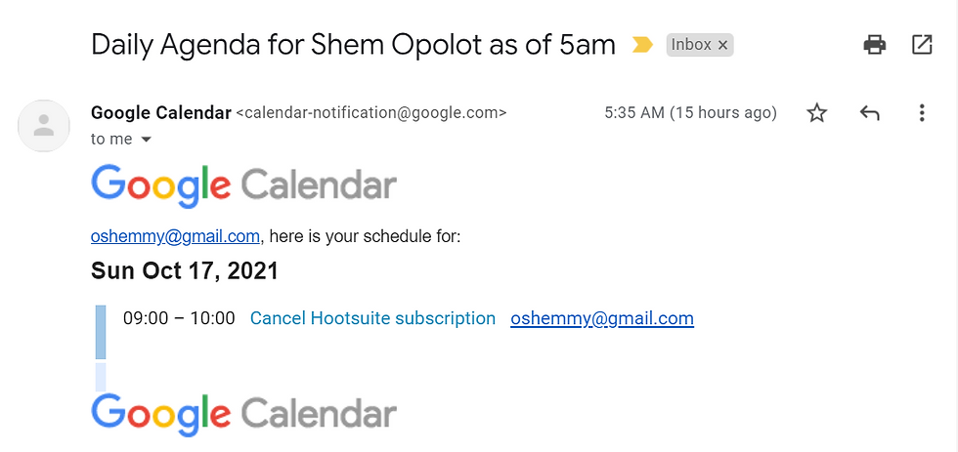Expand recipient details arrow next to 'to me'
Viewport: 958px width, 452px height.
click(146, 140)
